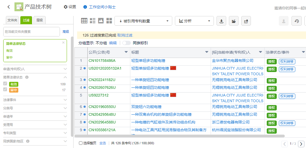Screen dimensions: 306x148
Task: Open patent CN101758486A link
Action: pos(102,61)
